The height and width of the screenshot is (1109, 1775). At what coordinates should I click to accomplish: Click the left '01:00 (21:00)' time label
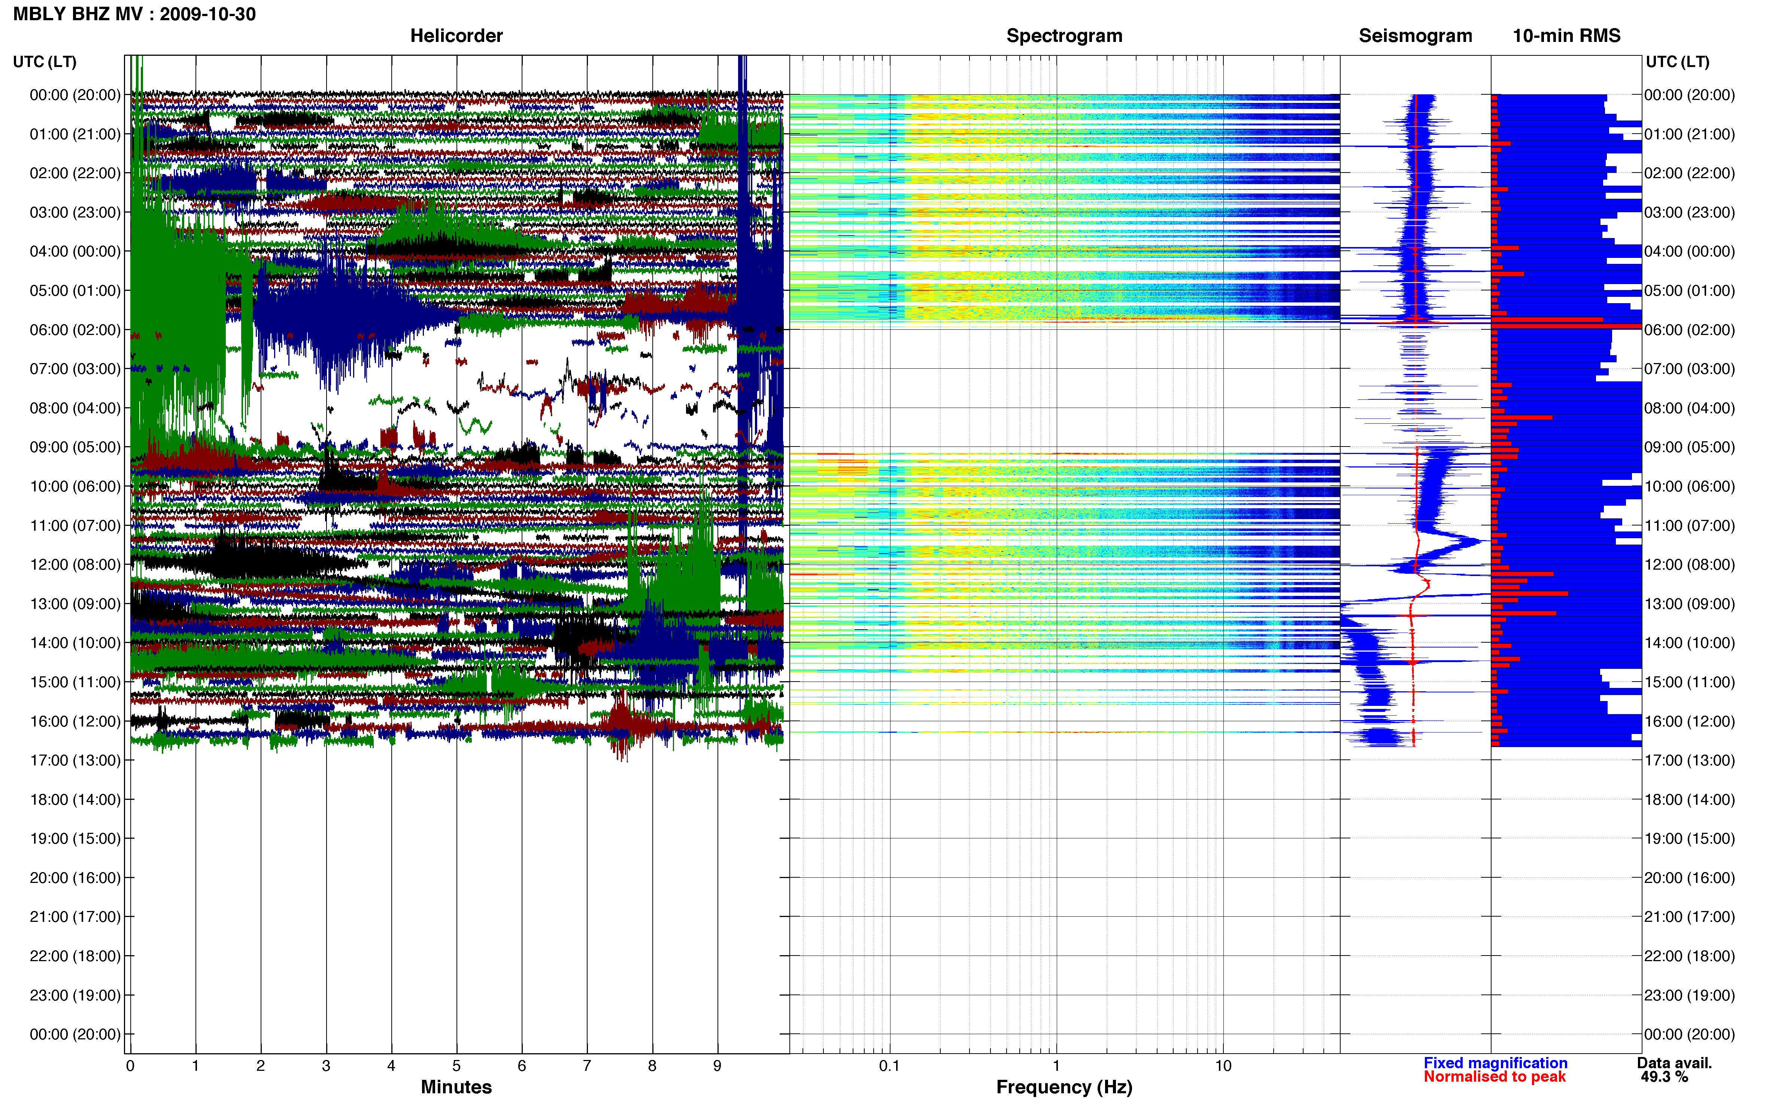click(75, 134)
